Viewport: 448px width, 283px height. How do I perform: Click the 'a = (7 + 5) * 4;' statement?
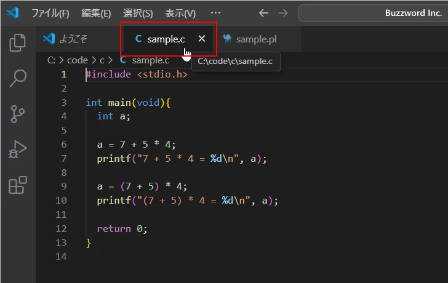142,186
